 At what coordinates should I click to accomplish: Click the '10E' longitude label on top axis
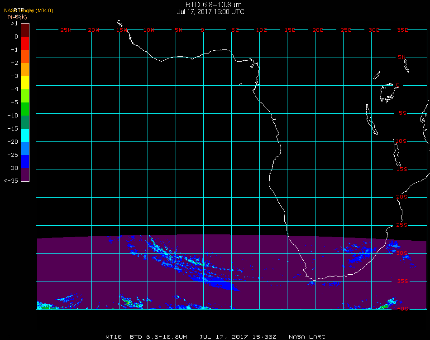point(262,30)
